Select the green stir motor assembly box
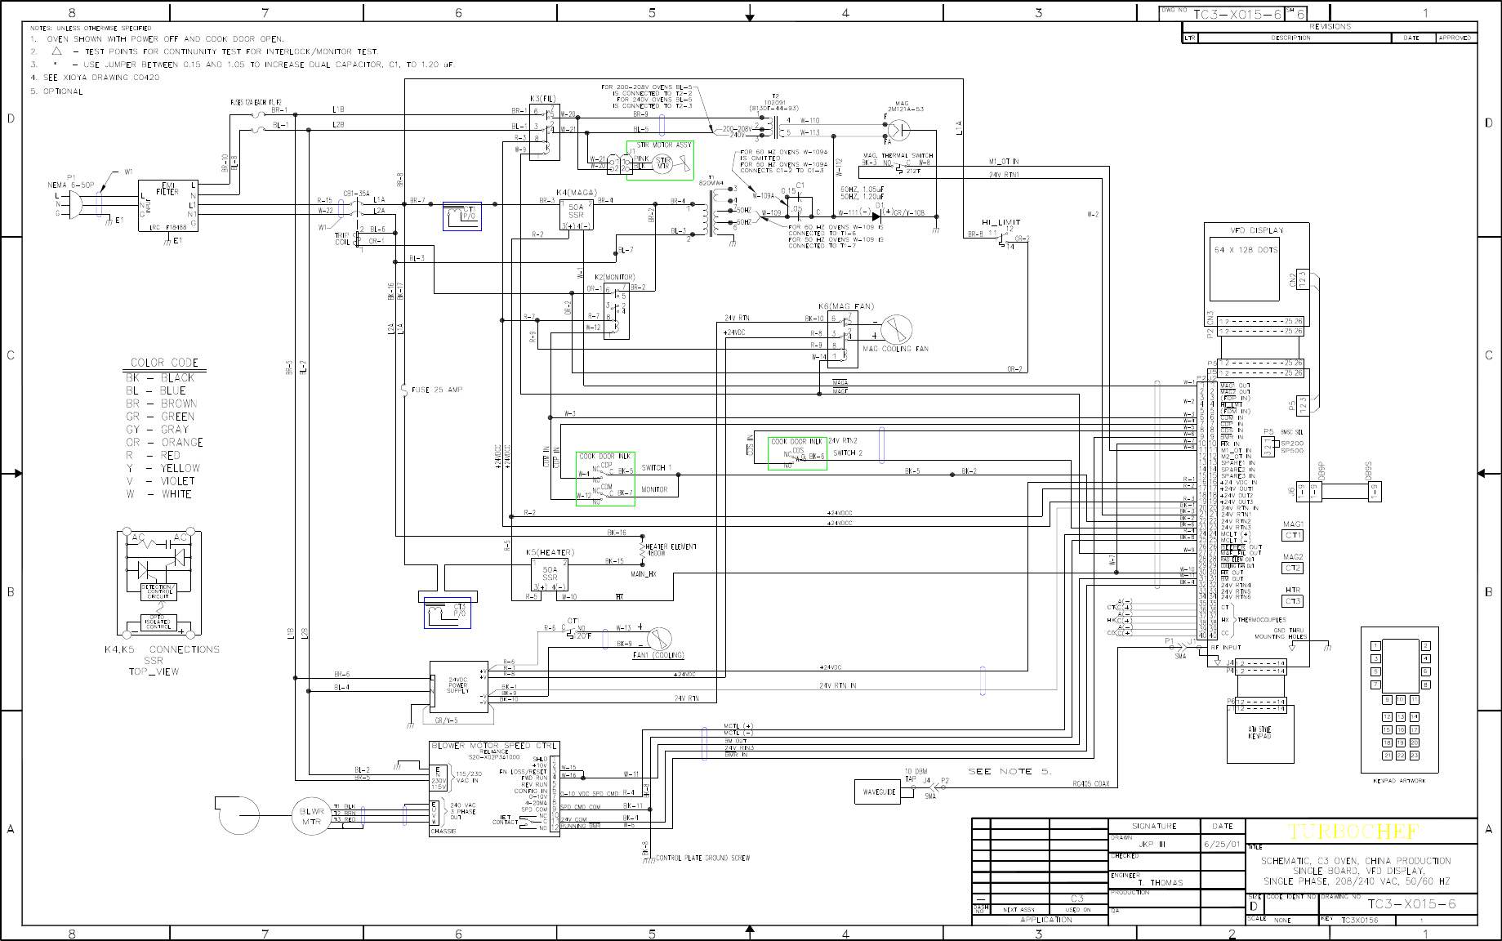 coord(660,160)
